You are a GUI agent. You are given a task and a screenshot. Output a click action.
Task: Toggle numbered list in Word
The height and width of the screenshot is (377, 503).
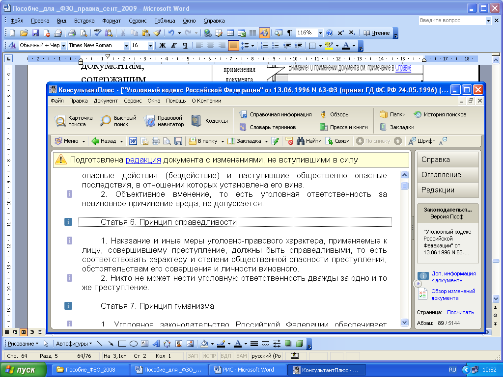[264, 46]
